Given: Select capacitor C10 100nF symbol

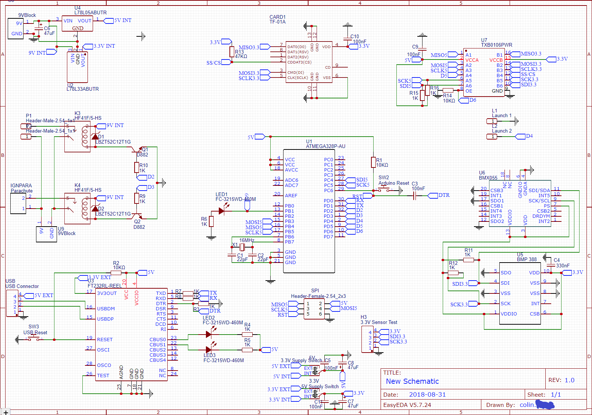Looking at the screenshot, I should tap(347, 39).
